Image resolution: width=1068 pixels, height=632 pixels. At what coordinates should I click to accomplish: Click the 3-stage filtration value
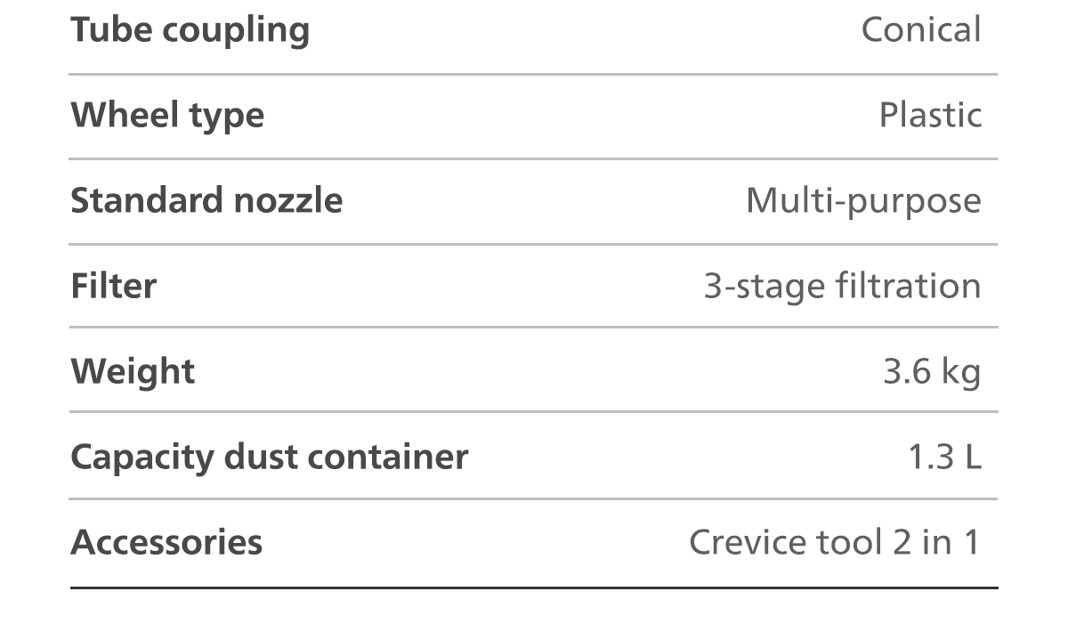(842, 287)
